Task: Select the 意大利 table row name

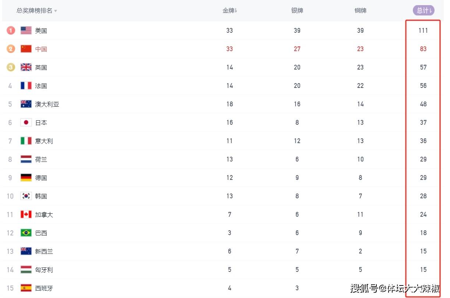Action: click(x=44, y=141)
